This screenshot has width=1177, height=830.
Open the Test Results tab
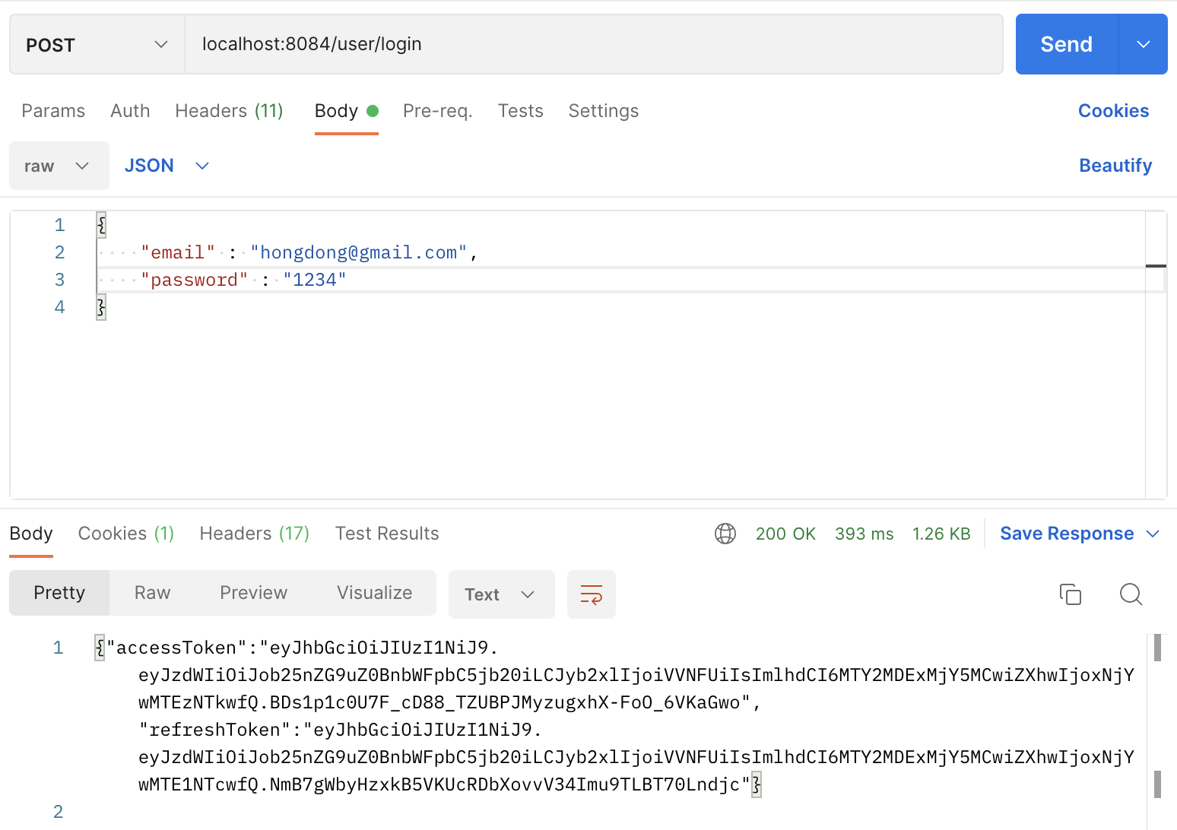(x=387, y=534)
